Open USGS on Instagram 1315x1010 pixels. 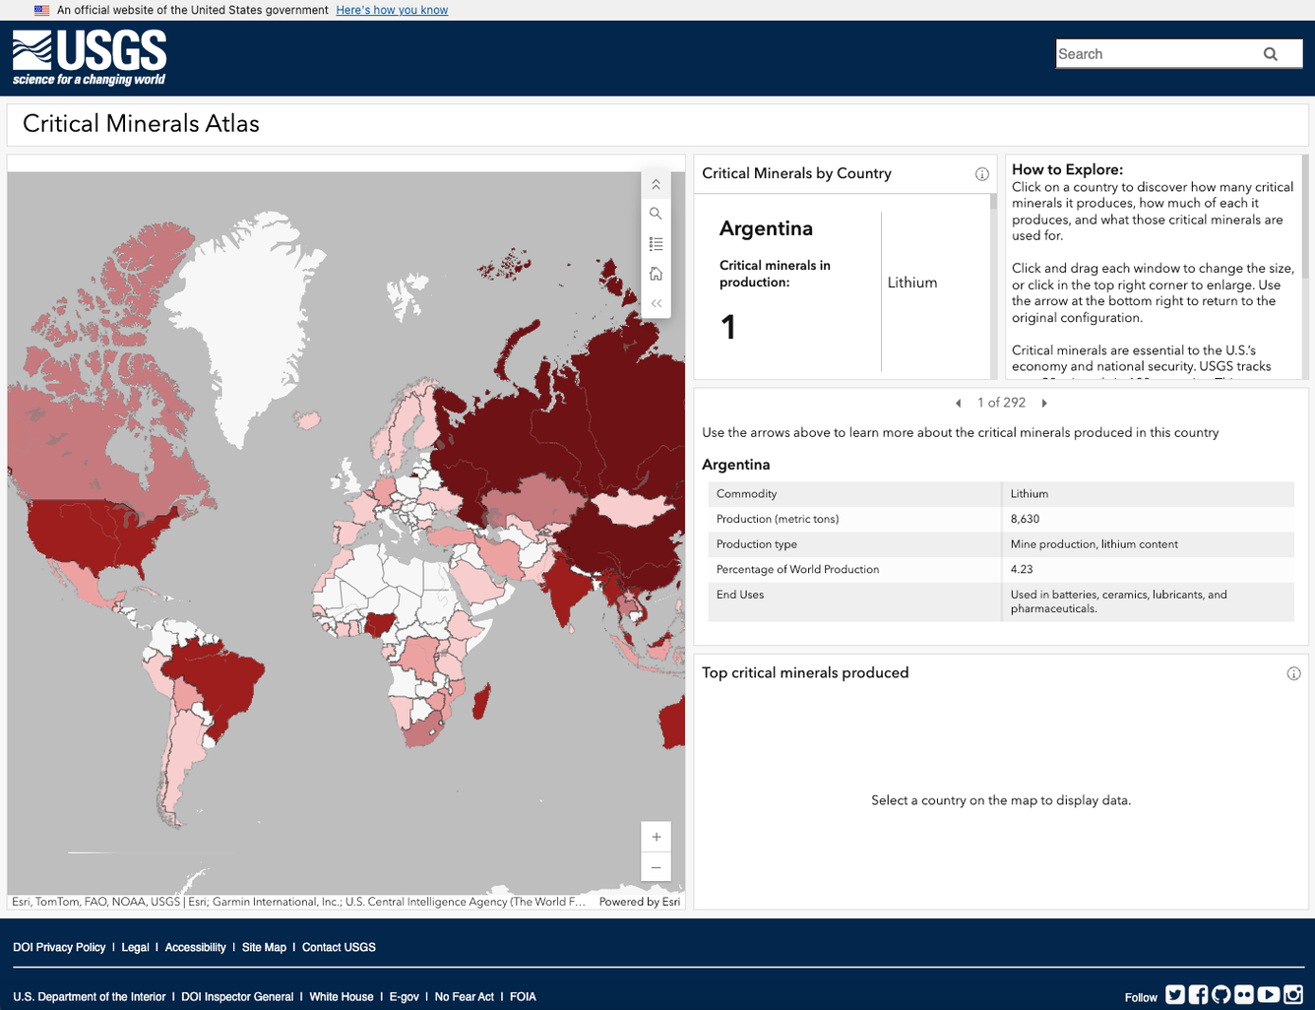1292,995
